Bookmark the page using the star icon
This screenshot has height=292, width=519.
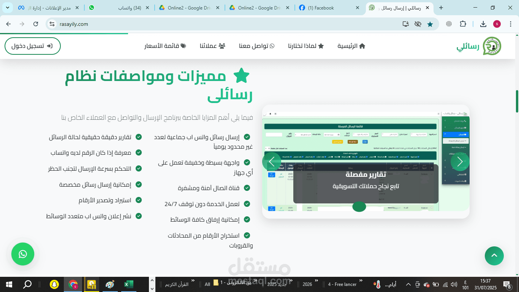[430, 24]
